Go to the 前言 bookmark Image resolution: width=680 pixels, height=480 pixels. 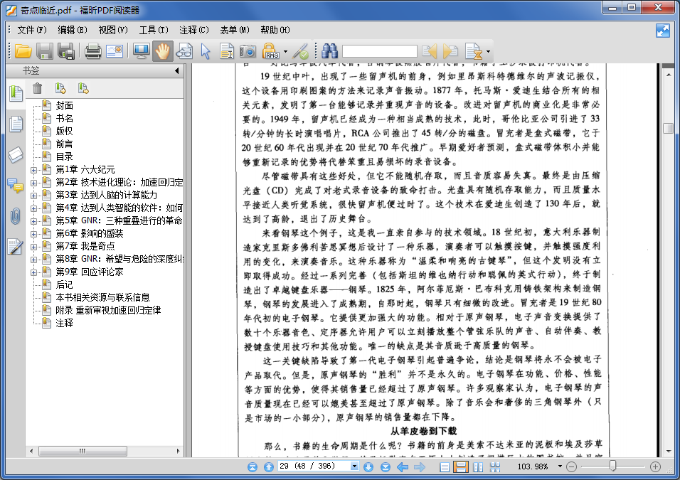point(64,144)
